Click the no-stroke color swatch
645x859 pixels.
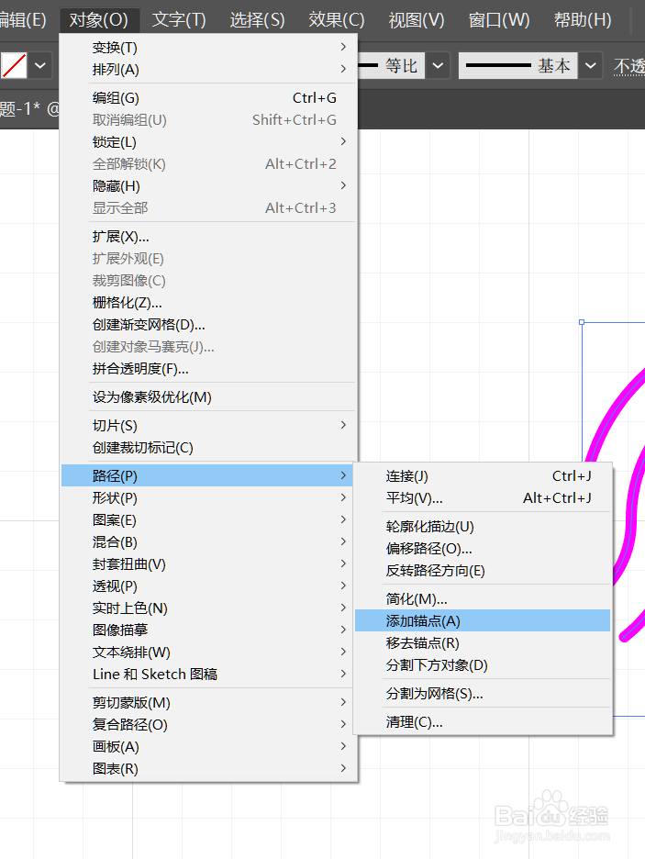point(14,66)
